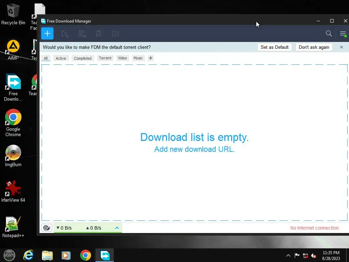
Task: Launch Internet Explorer from the taskbar
Action: [x=28, y=255]
